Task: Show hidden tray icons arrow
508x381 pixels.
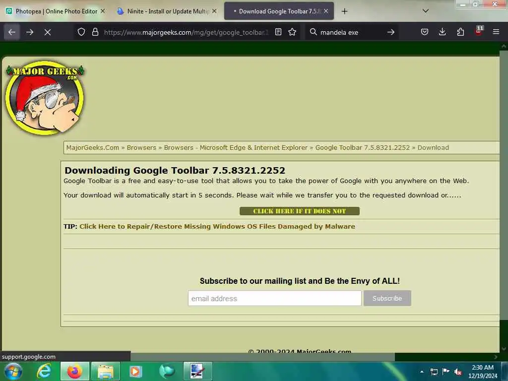Action: point(422,372)
